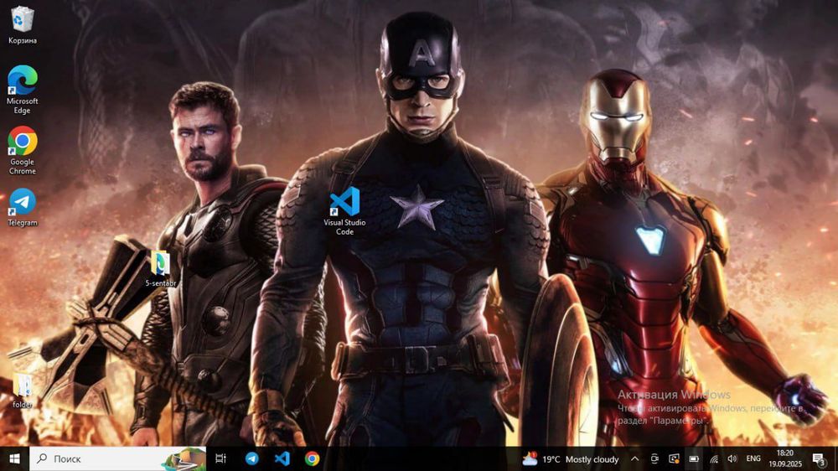Switch input language via ENG indicator
Image resolution: width=838 pixels, height=471 pixels.
click(x=753, y=458)
